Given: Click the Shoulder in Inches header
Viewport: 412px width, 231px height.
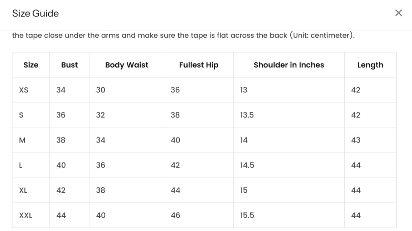Looking at the screenshot, I should [x=289, y=65].
